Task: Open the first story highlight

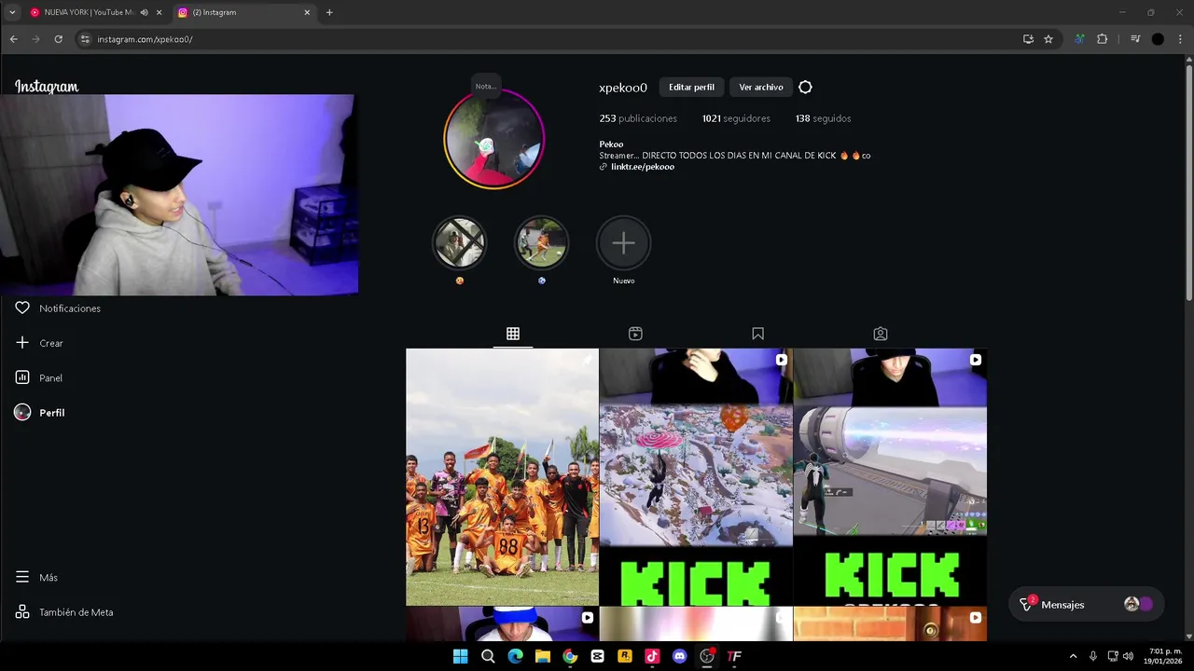Action: [x=459, y=243]
